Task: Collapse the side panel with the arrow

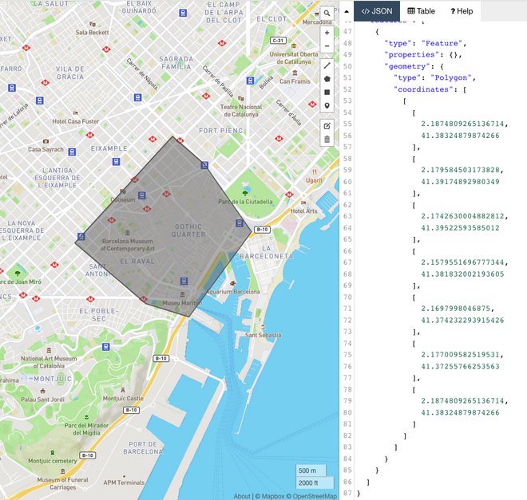Action: point(345,12)
